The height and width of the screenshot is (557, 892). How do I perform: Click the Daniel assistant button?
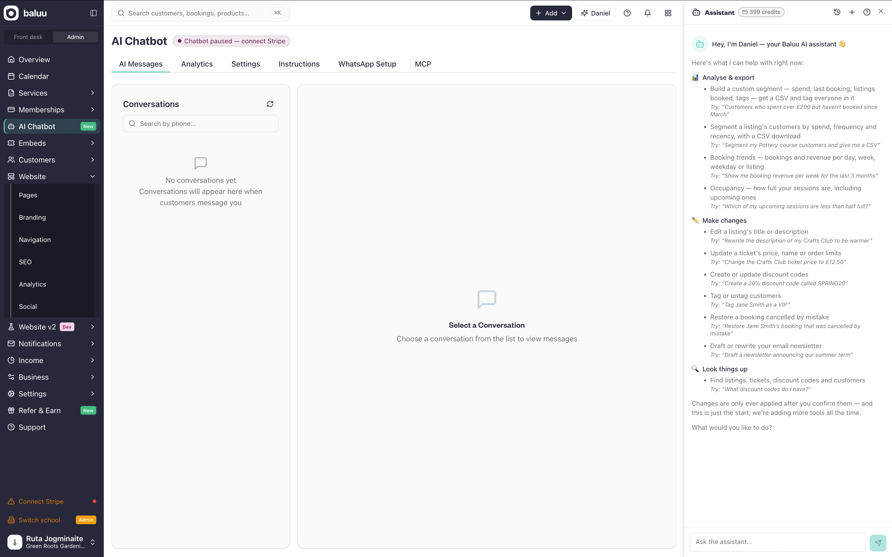(595, 13)
